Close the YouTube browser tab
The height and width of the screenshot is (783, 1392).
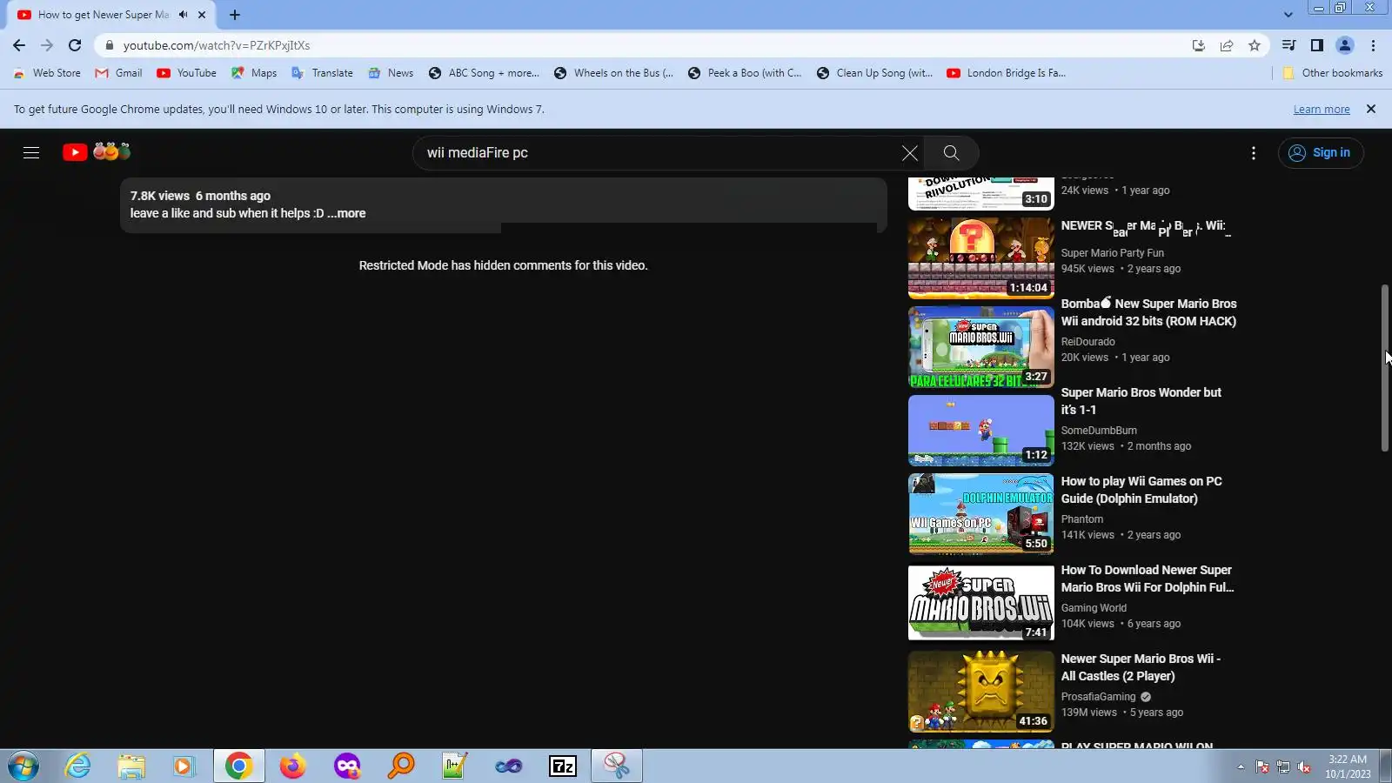pos(202,15)
